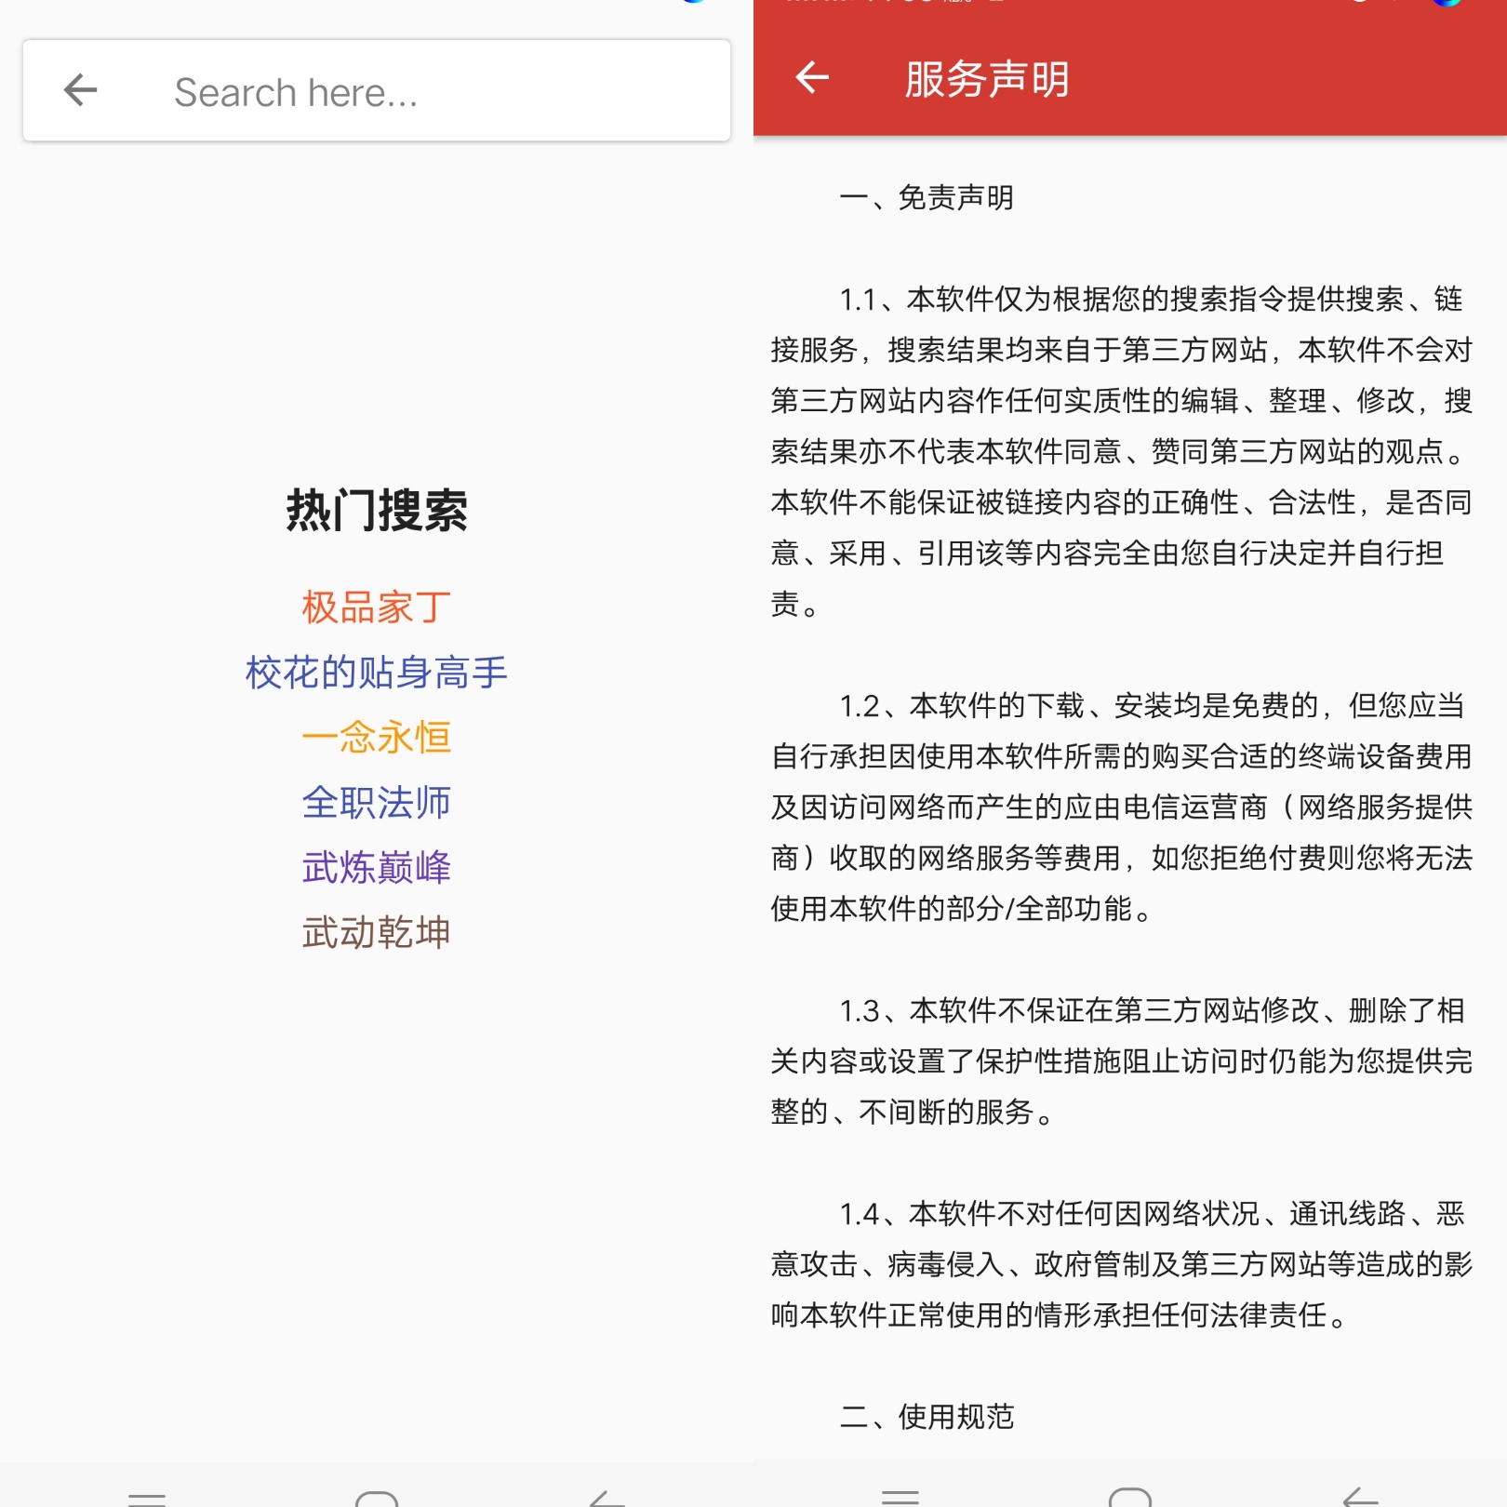Tap the home button in right navigation bar
Viewport: 1507px width, 1507px height.
tap(1129, 1496)
